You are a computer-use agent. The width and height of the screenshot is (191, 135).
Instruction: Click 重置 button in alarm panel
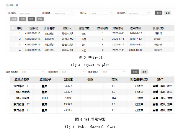click(x=144, y=72)
